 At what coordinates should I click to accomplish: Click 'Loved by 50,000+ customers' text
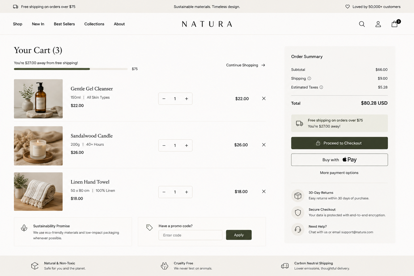376,6
